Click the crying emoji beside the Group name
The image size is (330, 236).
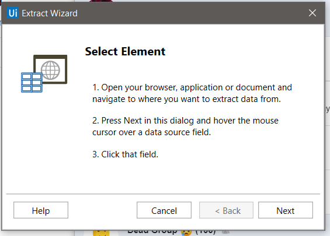tap(186, 233)
